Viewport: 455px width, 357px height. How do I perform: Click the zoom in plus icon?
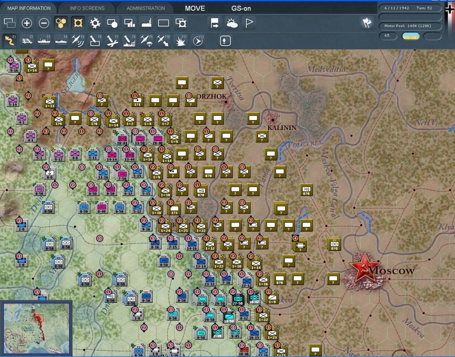point(27,23)
